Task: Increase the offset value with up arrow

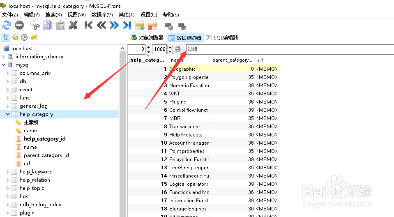Action: pyautogui.click(x=148, y=47)
